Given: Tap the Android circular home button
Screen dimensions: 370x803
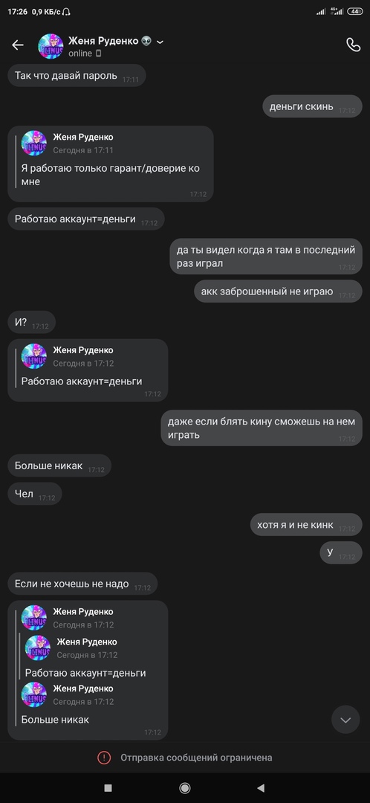Looking at the screenshot, I should coord(185,787).
